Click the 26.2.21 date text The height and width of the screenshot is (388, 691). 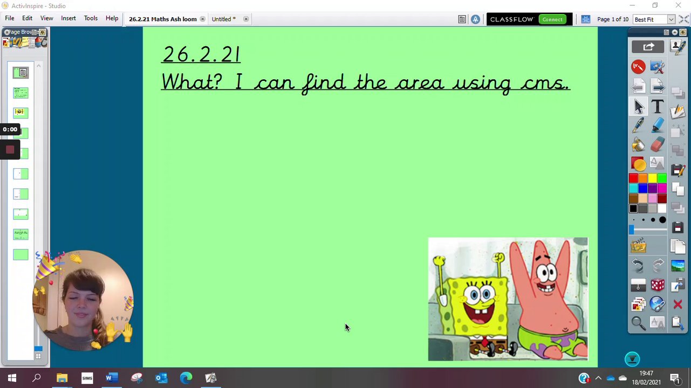[x=201, y=54]
